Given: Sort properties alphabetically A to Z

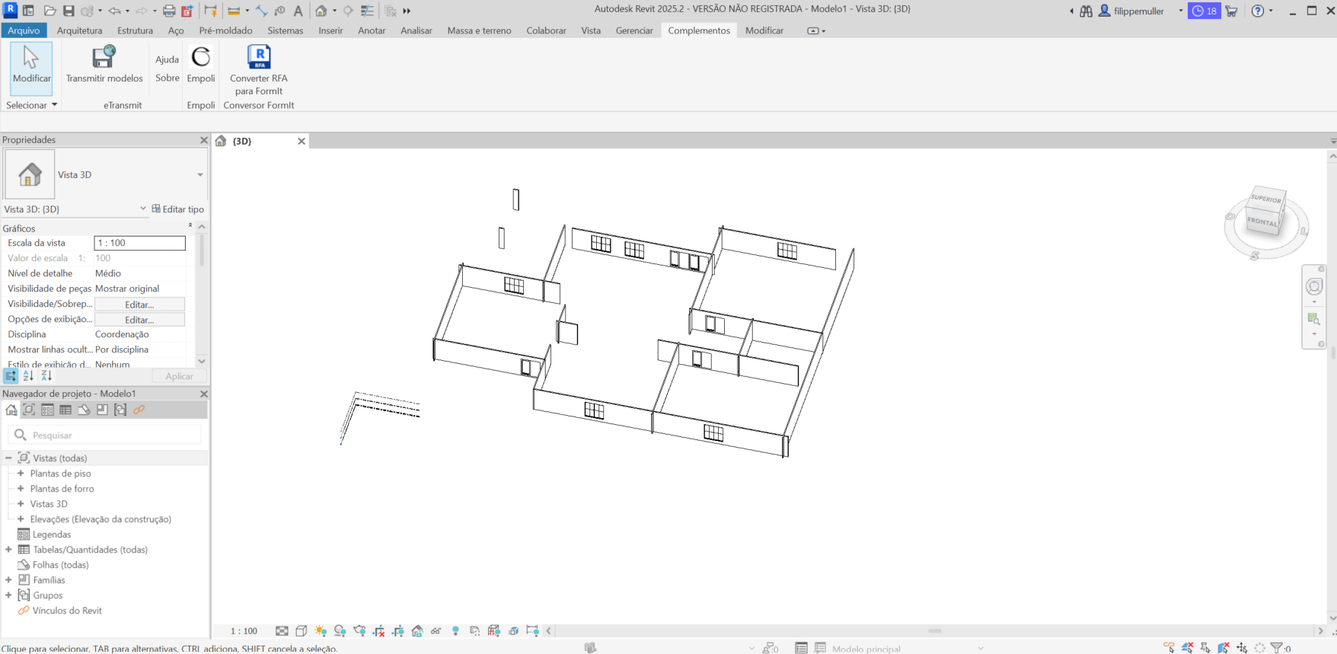Looking at the screenshot, I should pos(28,376).
